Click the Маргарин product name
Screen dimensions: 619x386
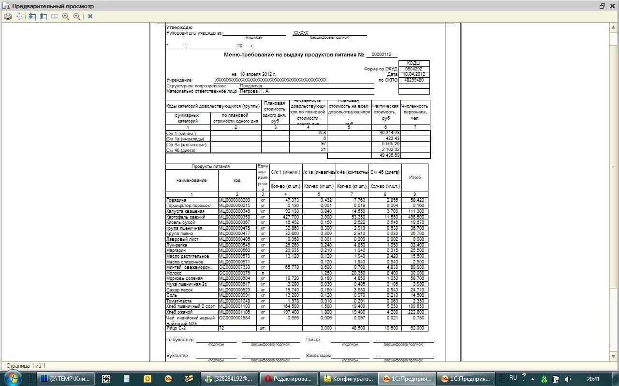click(x=176, y=250)
